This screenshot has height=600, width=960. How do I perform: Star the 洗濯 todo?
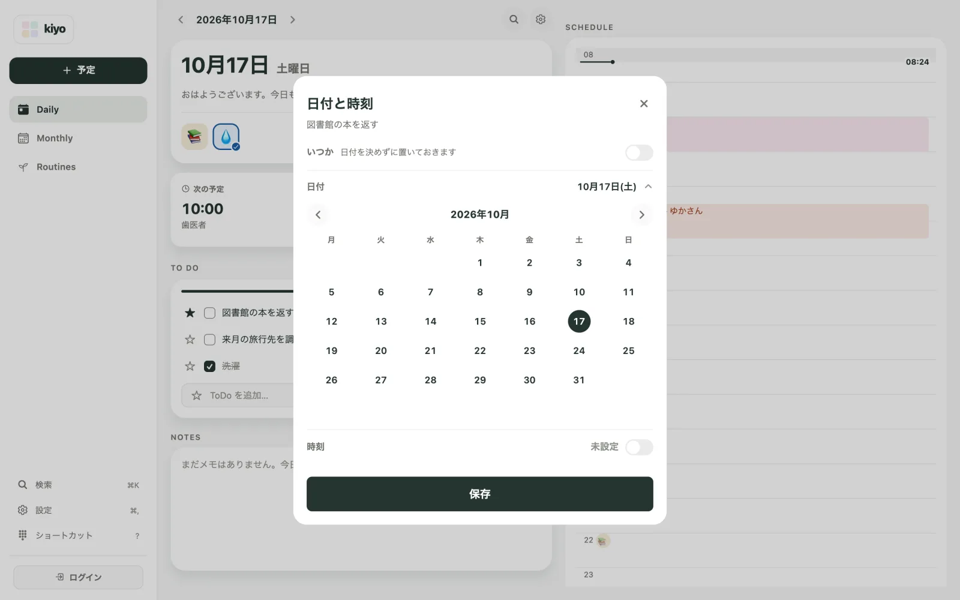coord(190,366)
